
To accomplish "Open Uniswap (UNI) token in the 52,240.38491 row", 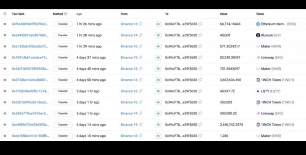I will coord(272,58).
